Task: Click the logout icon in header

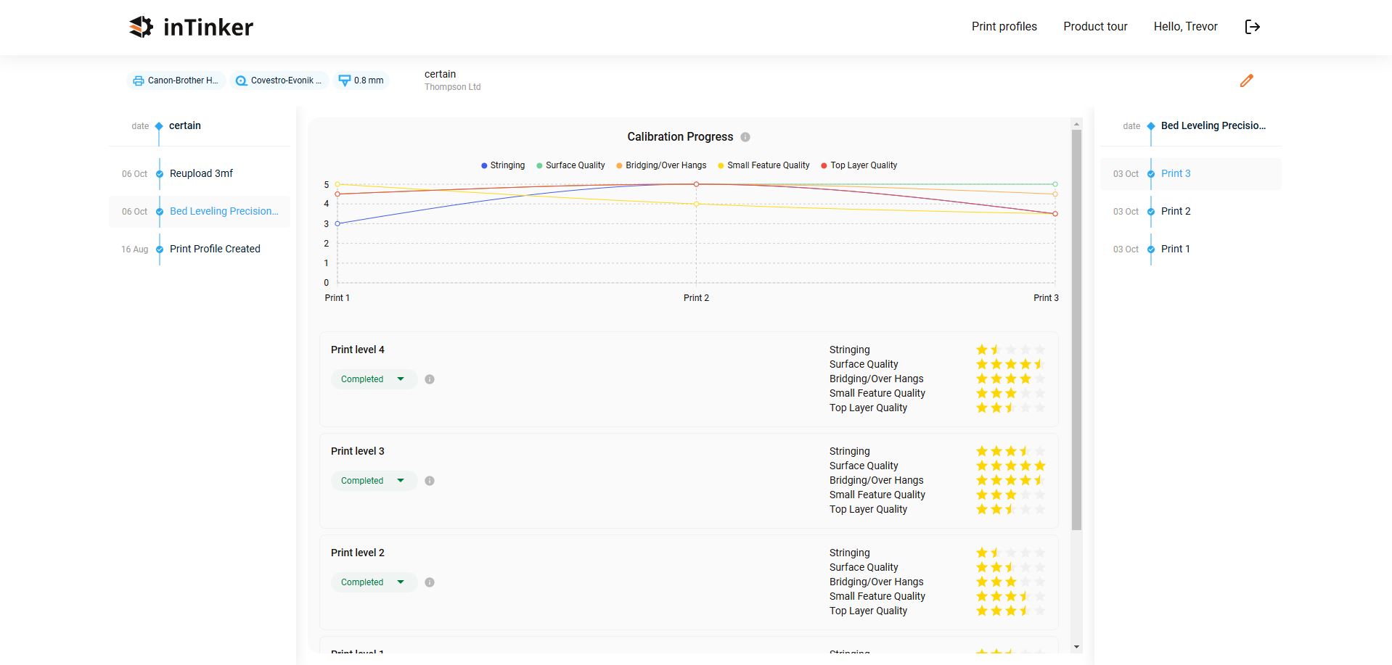Action: coord(1253,27)
